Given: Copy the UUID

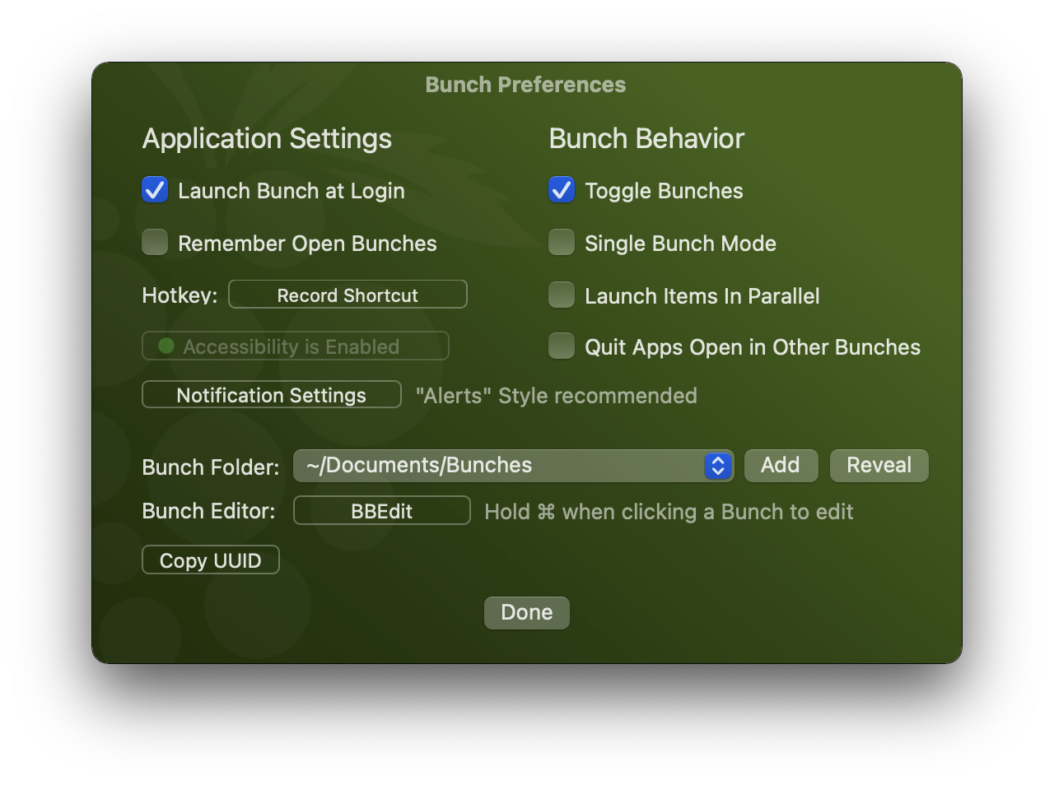Looking at the screenshot, I should [x=211, y=560].
